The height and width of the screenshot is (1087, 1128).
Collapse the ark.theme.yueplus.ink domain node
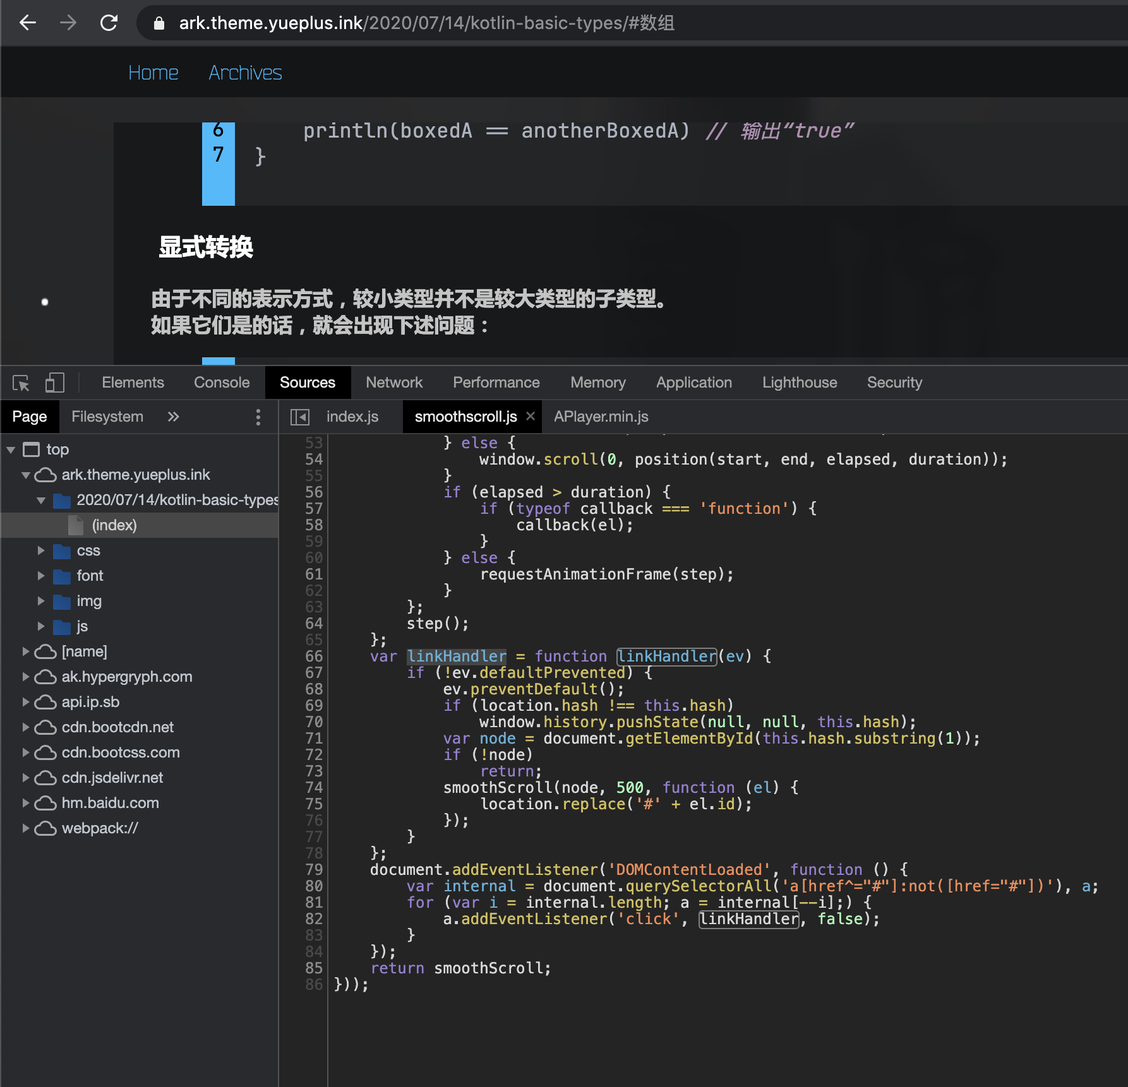pyautogui.click(x=26, y=475)
